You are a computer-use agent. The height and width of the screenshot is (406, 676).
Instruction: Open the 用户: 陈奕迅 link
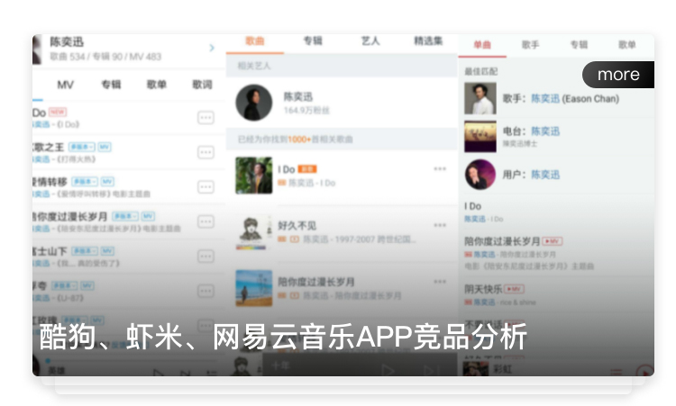[531, 175]
